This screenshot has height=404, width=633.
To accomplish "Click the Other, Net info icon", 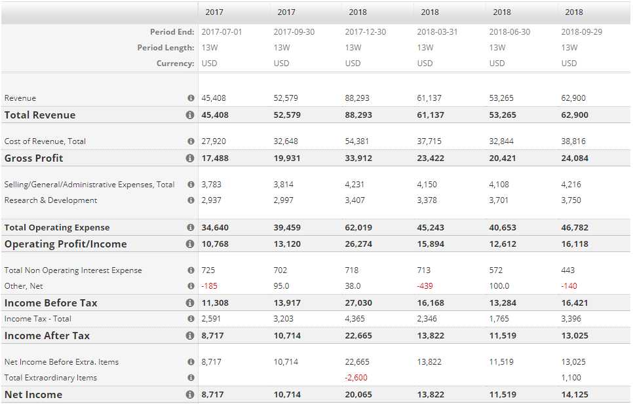I will click(191, 286).
